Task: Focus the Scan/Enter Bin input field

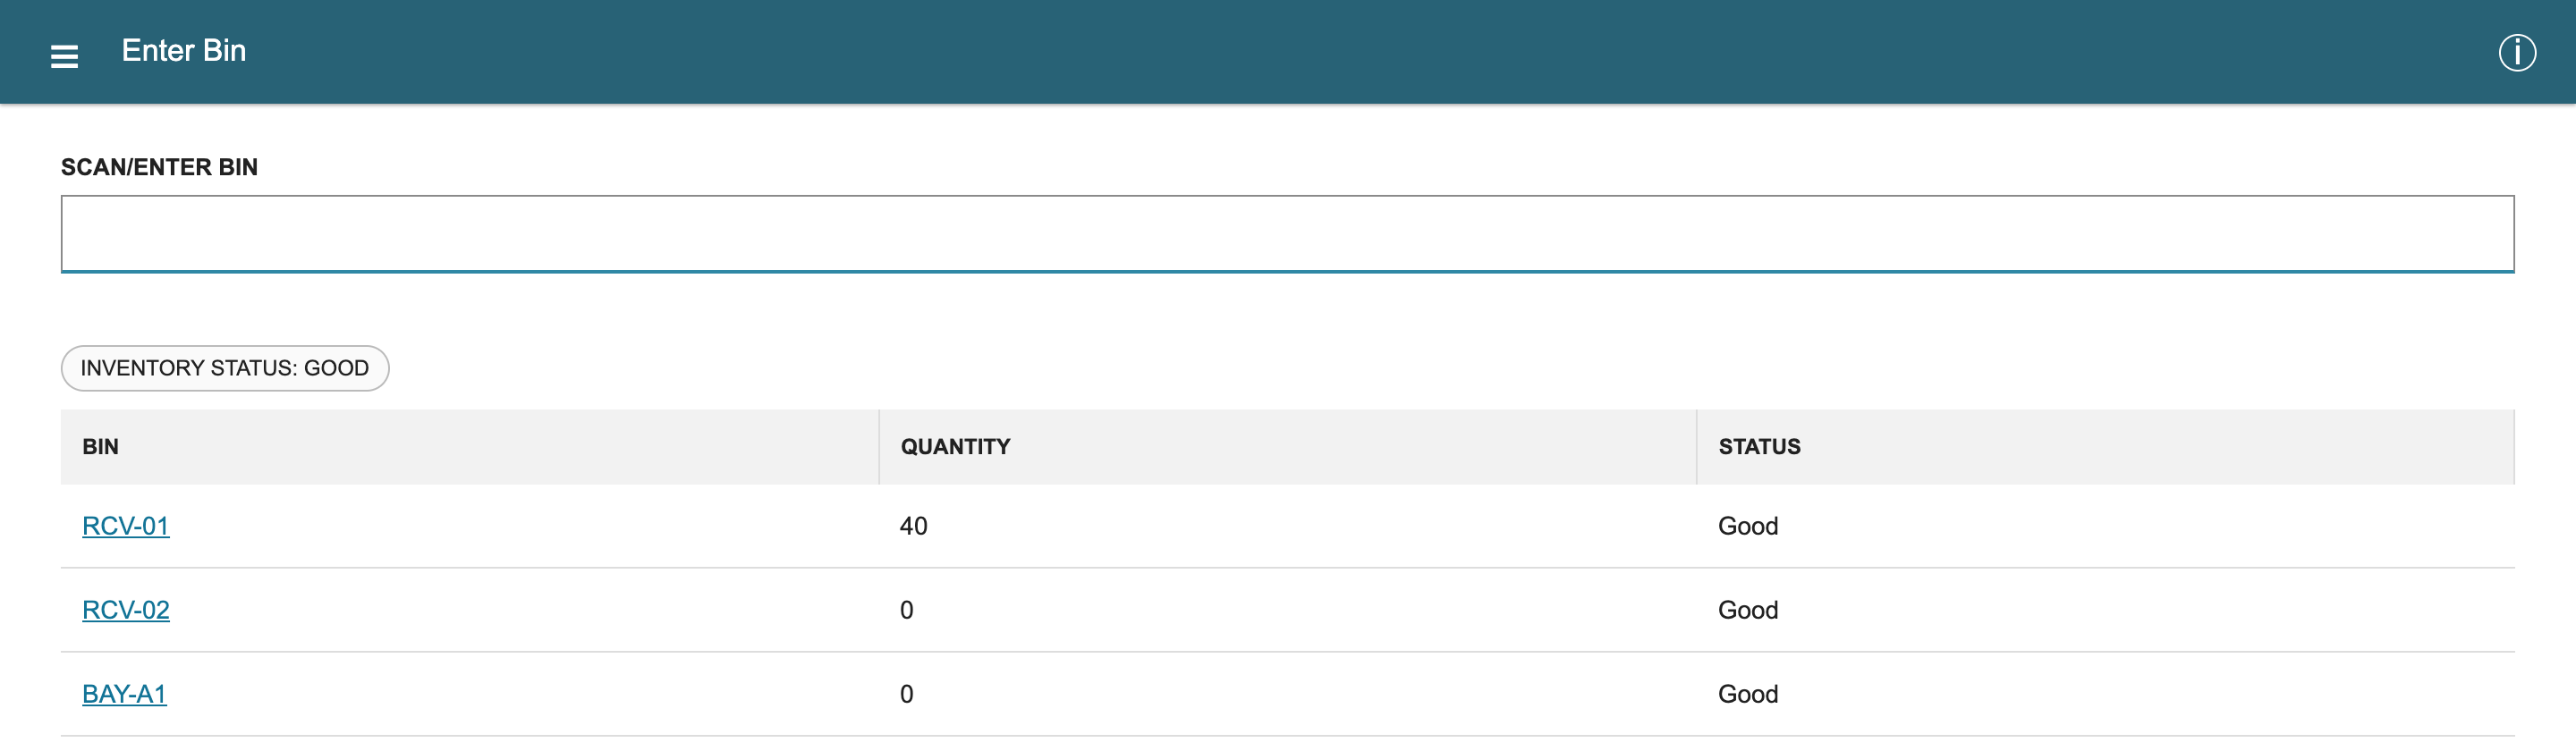Action: pyautogui.click(x=1287, y=234)
